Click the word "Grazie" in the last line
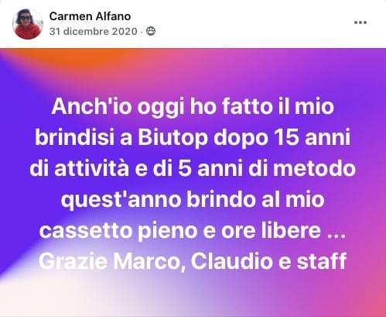 [x=73, y=261]
